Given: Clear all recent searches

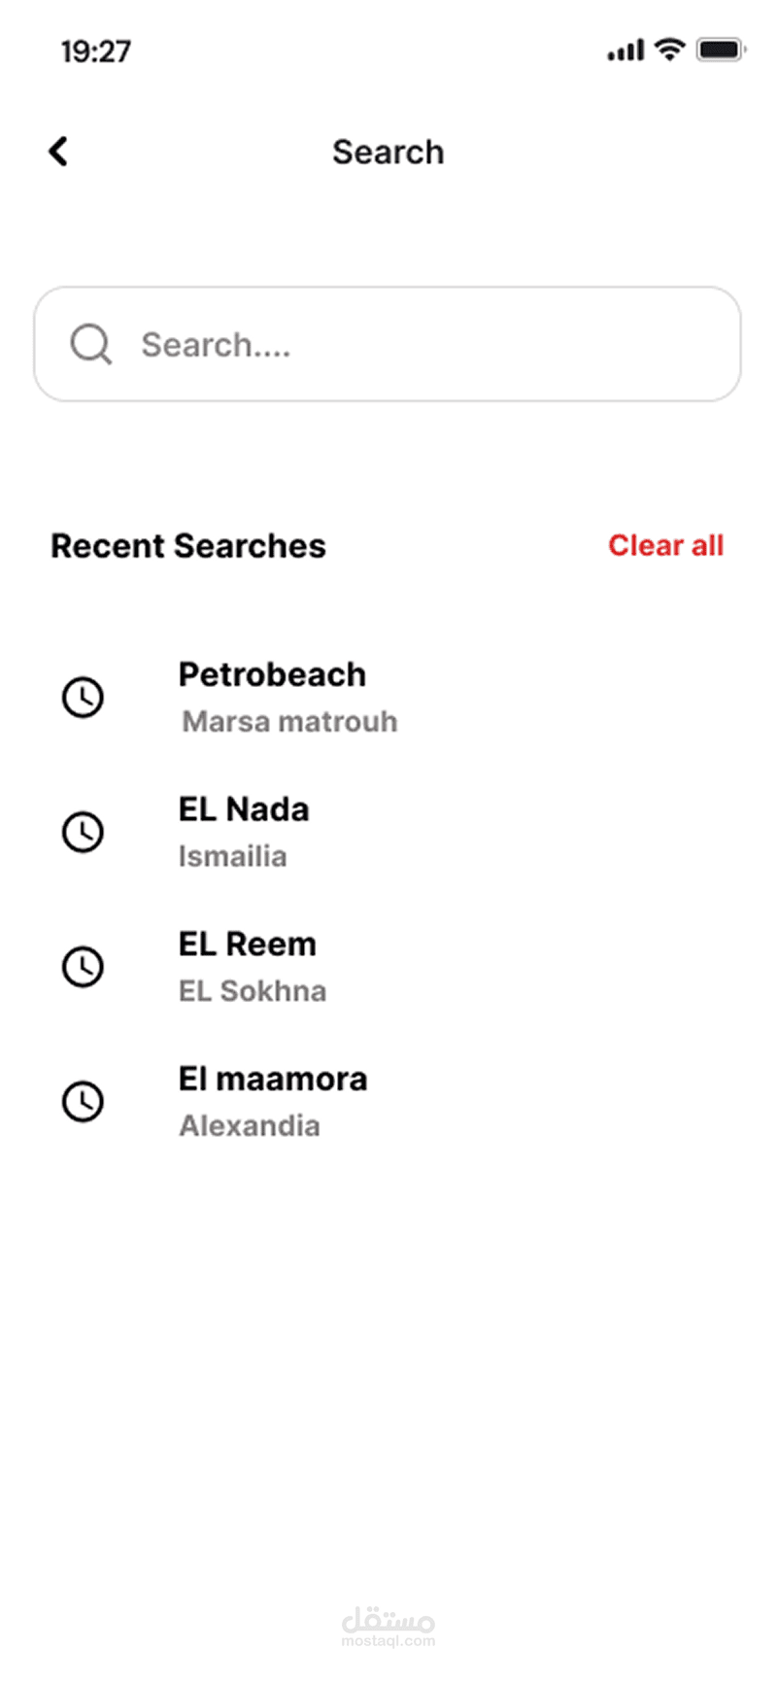Looking at the screenshot, I should [x=665, y=545].
